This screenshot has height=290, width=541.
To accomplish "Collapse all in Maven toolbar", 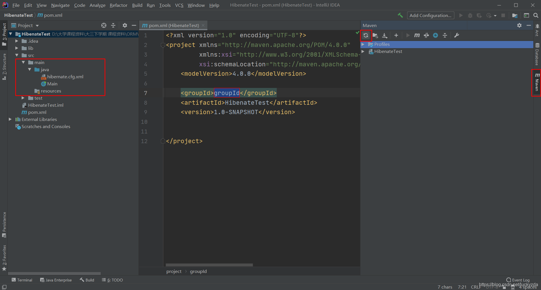I will point(445,35).
